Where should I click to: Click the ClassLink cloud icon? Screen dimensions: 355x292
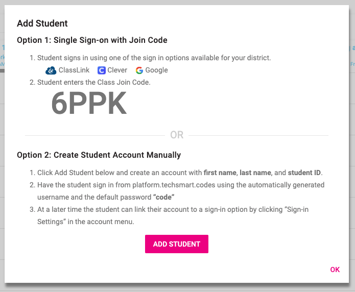point(51,70)
